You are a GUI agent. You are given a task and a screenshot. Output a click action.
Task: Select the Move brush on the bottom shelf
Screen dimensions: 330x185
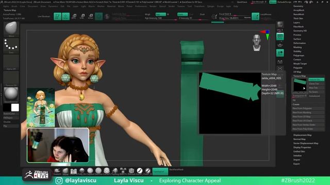click(65, 171)
